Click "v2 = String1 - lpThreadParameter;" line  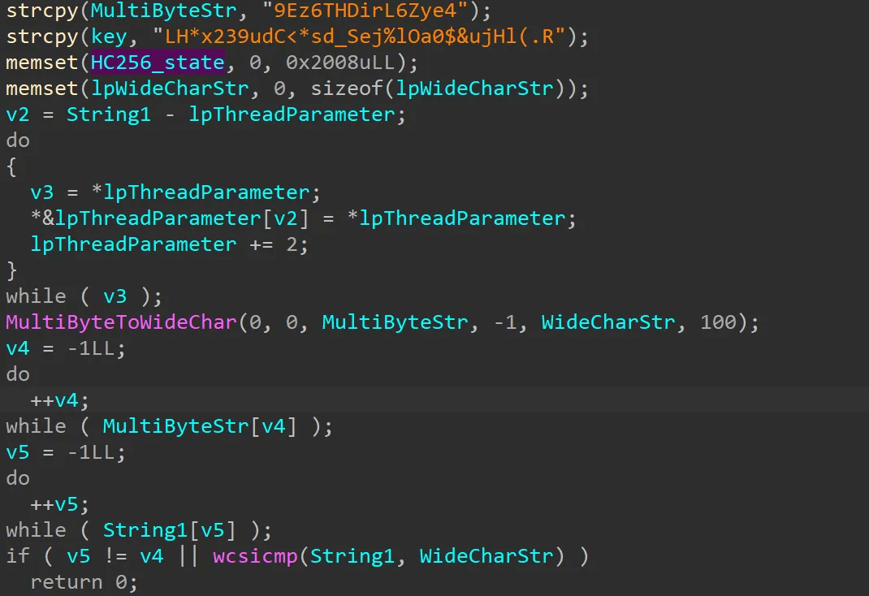[205, 114]
